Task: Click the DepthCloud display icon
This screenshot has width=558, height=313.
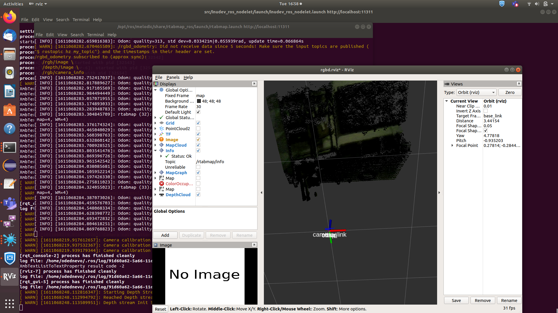Action: 162,194
